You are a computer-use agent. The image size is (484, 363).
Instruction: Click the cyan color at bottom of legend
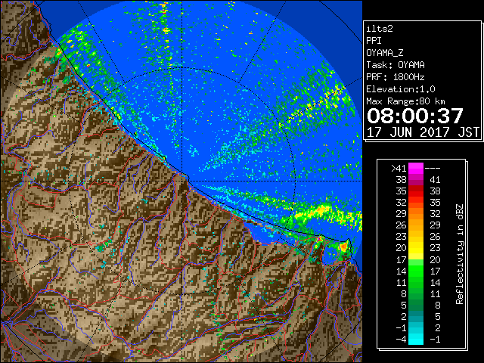pyautogui.click(x=416, y=339)
